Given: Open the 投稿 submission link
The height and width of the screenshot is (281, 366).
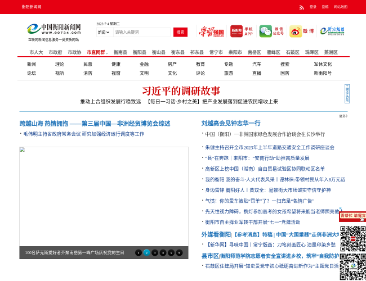Looking at the screenshot, I should pos(325,7).
